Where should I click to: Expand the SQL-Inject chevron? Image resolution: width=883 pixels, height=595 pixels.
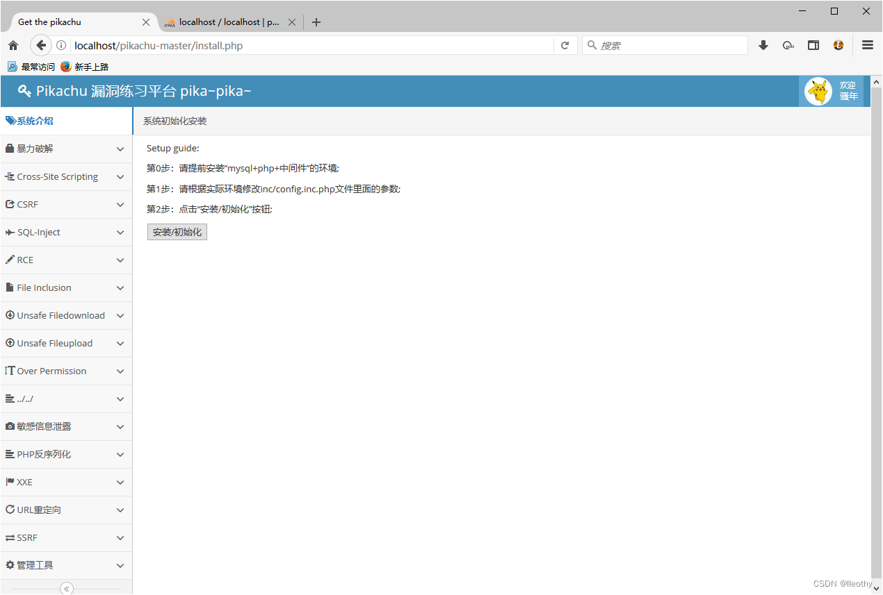(120, 233)
